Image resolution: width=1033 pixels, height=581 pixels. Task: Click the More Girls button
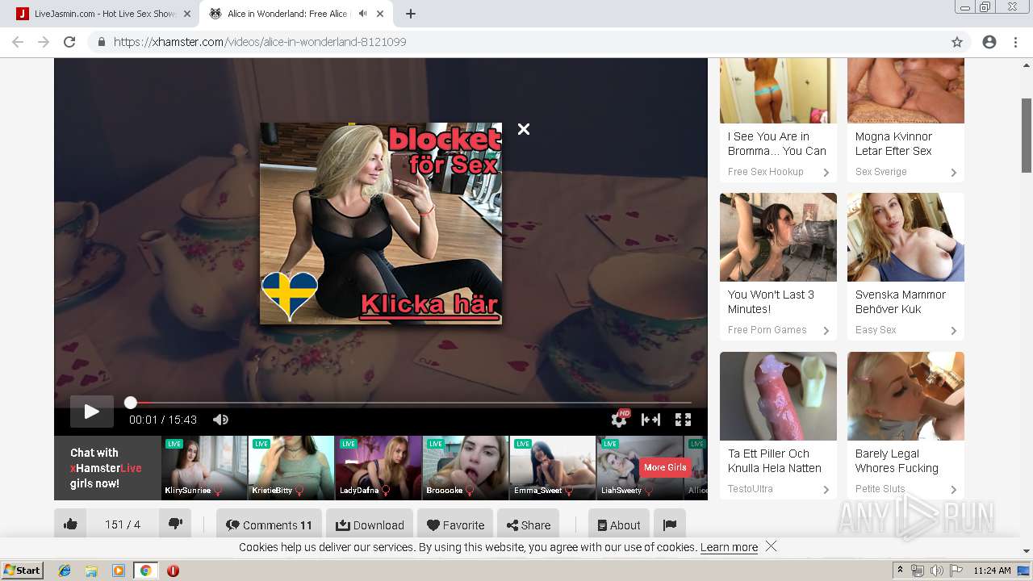click(665, 468)
